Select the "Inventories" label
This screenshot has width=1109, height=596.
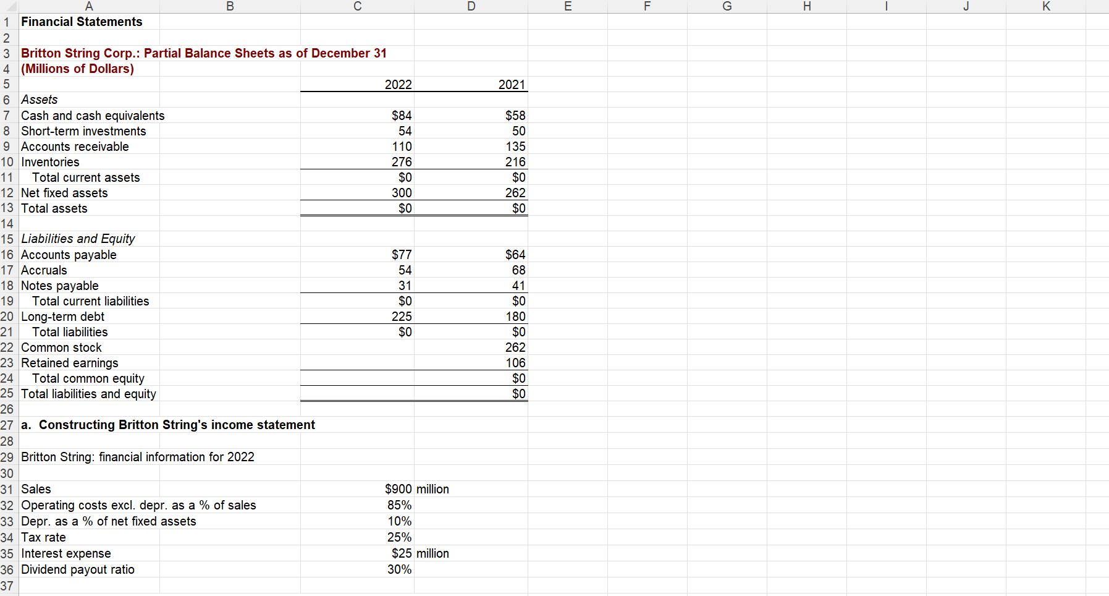[x=50, y=162]
